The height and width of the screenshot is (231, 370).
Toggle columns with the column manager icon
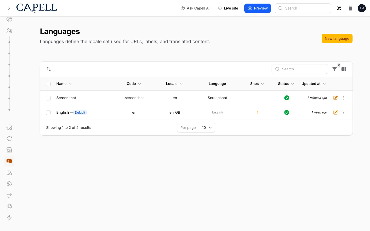click(344, 69)
